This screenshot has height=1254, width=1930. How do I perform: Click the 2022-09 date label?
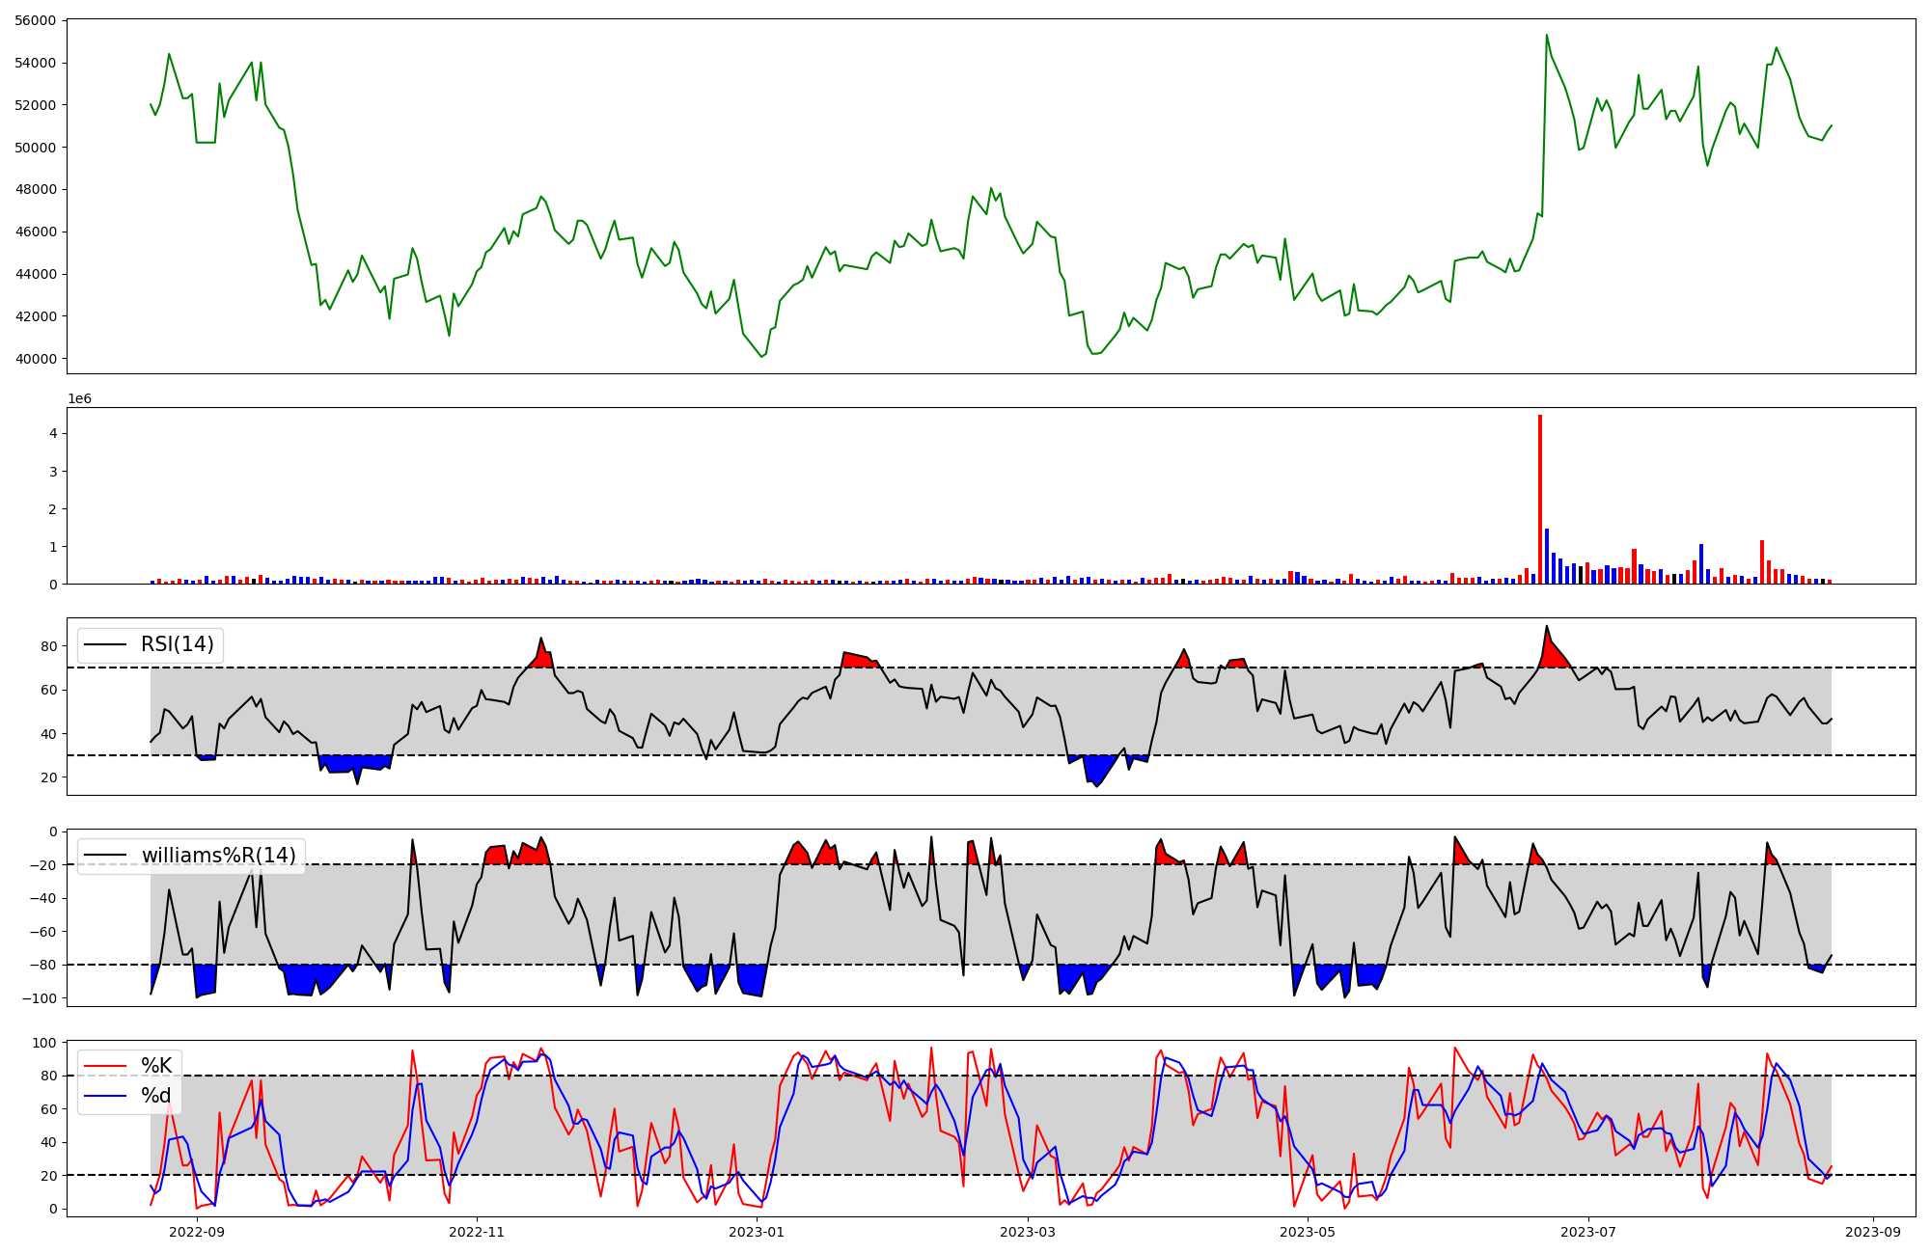[197, 1232]
